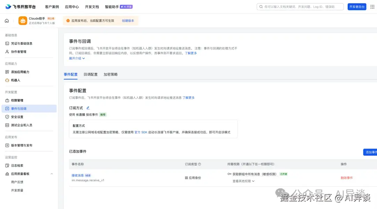Click the 开发者后台 button

click(357, 7)
